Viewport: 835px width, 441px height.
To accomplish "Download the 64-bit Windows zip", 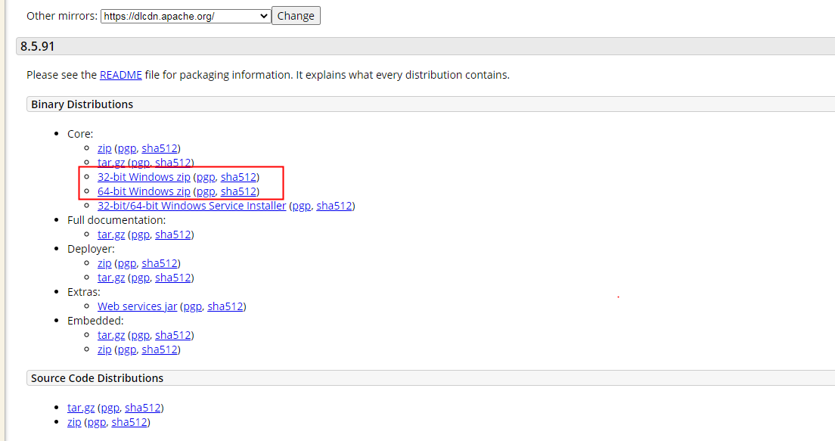I will point(144,191).
